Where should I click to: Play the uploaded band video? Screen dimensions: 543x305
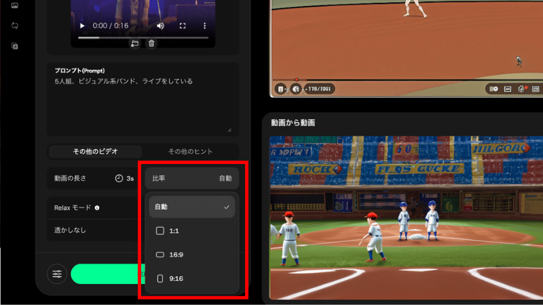click(82, 26)
